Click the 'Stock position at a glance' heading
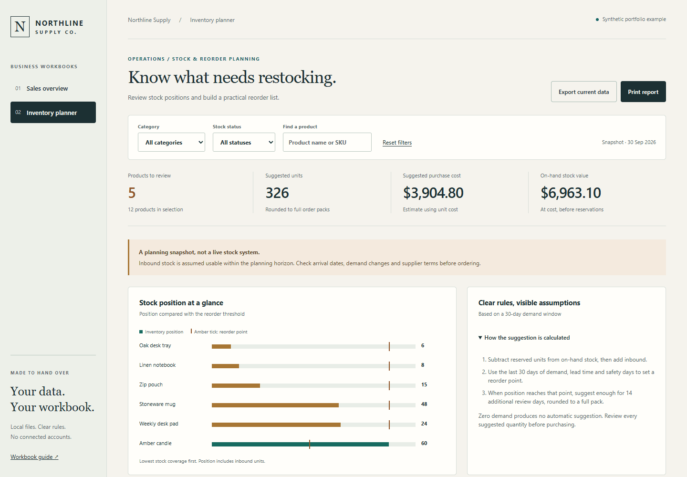 (x=181, y=303)
